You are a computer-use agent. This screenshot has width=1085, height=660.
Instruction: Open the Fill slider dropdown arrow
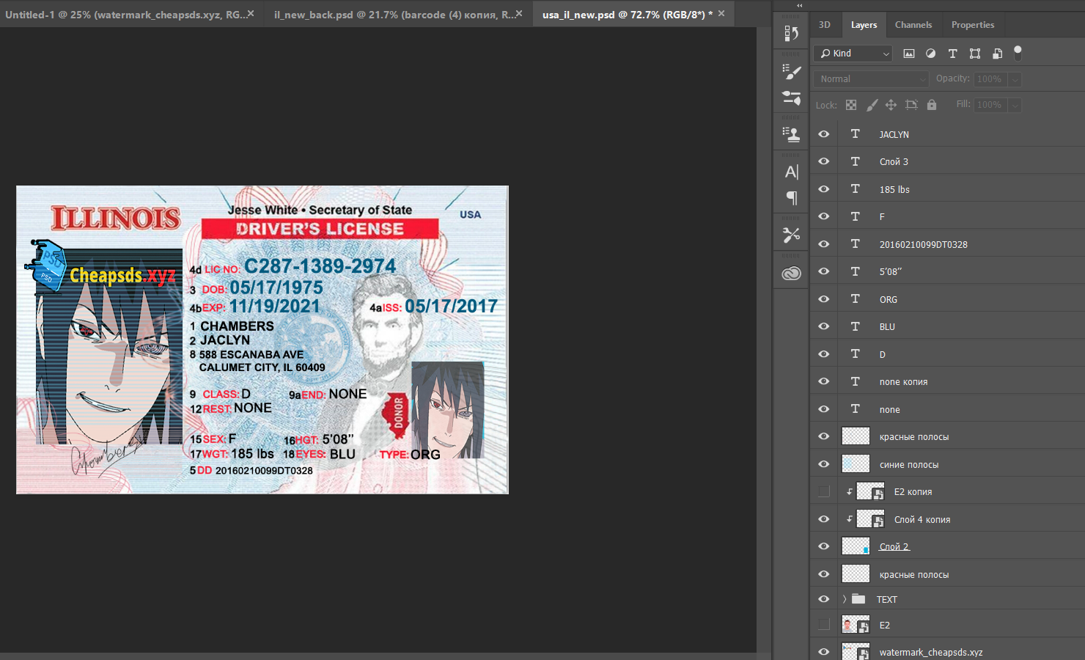(1015, 105)
